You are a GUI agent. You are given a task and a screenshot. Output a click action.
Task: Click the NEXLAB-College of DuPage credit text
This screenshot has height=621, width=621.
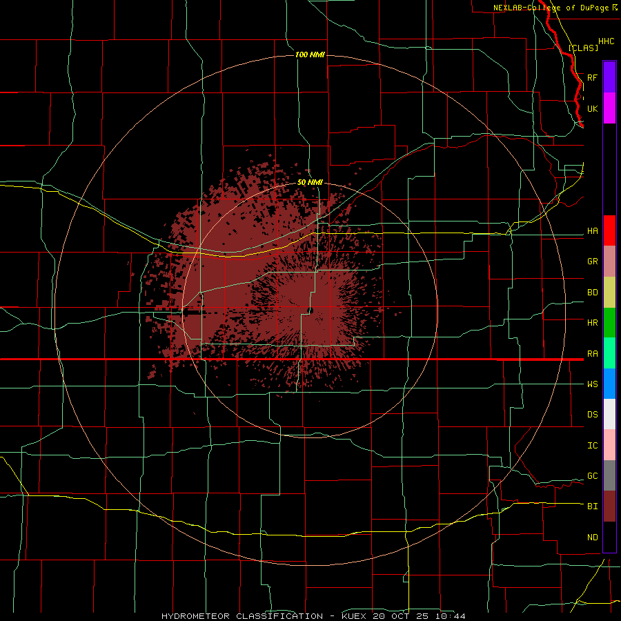551,8
